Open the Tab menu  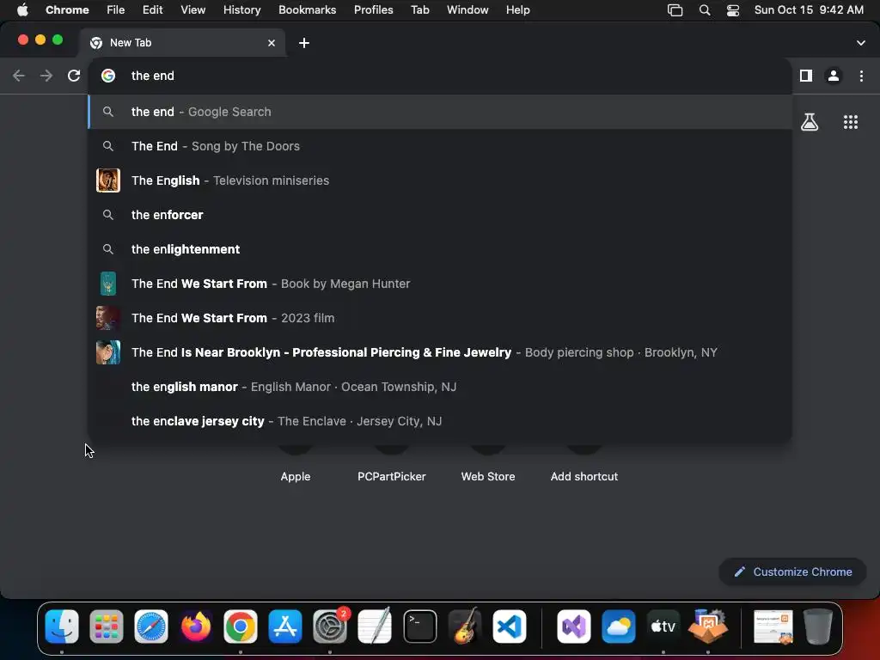click(419, 10)
